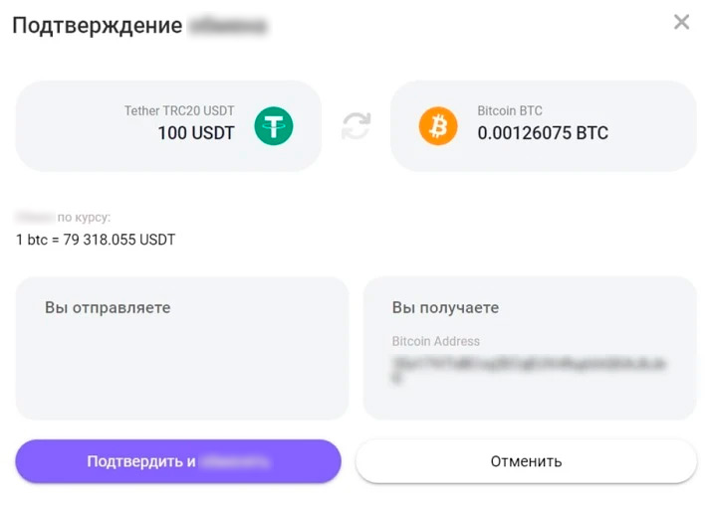
Task: Click the "Подтверждение" dialog title
Action: (x=97, y=26)
